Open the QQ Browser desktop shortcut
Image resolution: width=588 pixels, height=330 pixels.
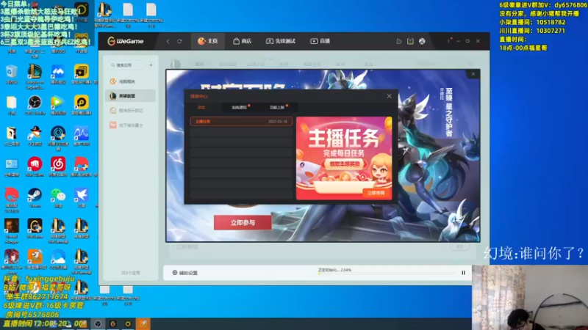tap(58, 260)
